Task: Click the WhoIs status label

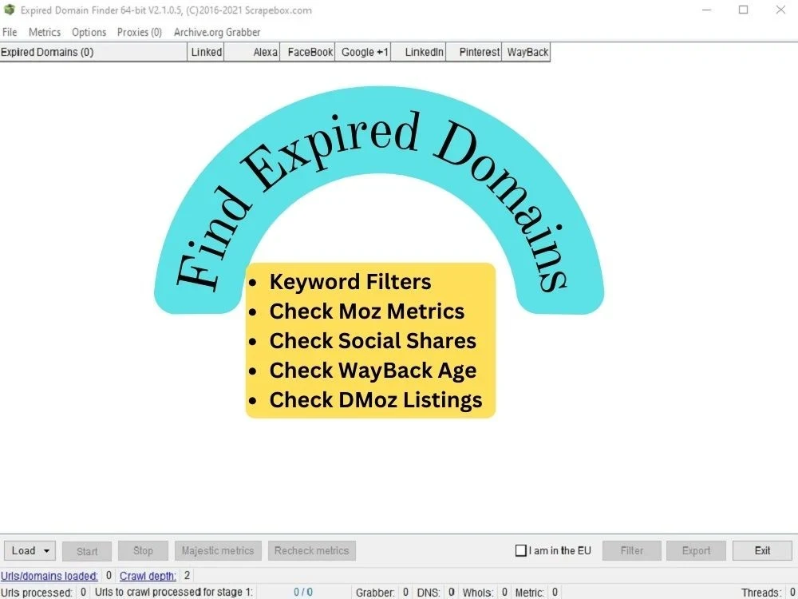Action: (478, 593)
